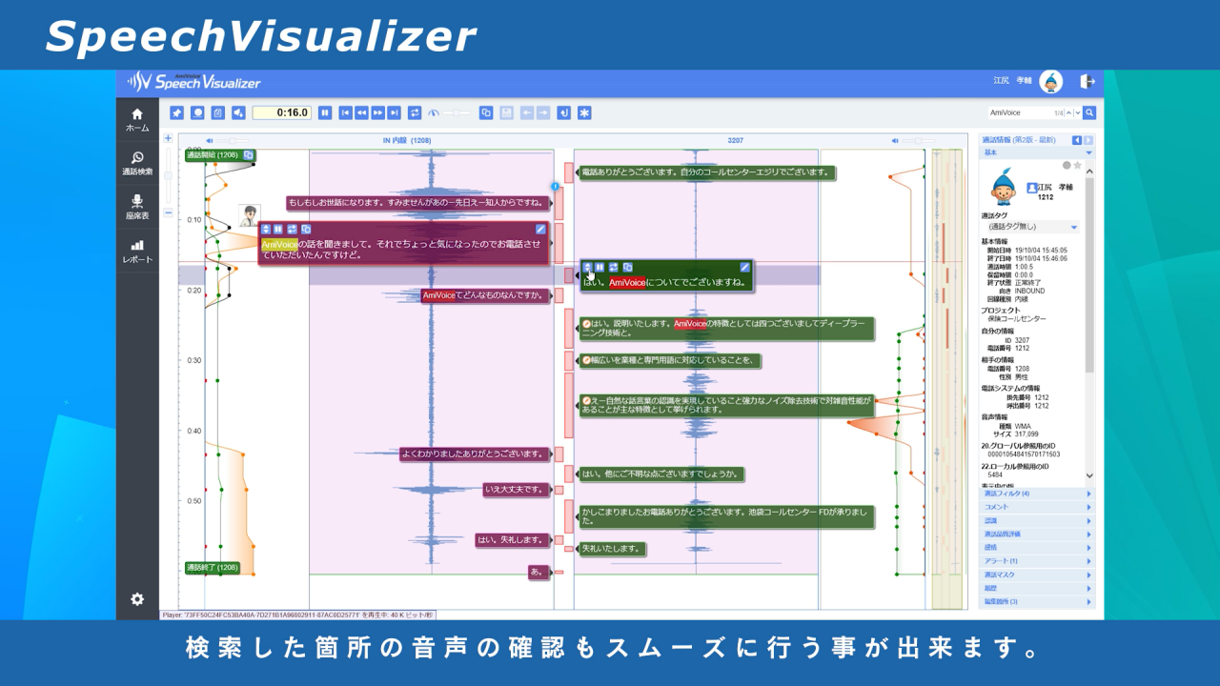Expand the 履歴 section
1220x686 pixels.
1038,588
